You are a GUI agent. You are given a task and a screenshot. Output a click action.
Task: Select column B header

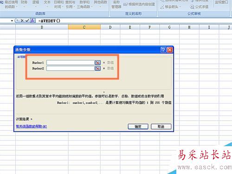pos(42,27)
